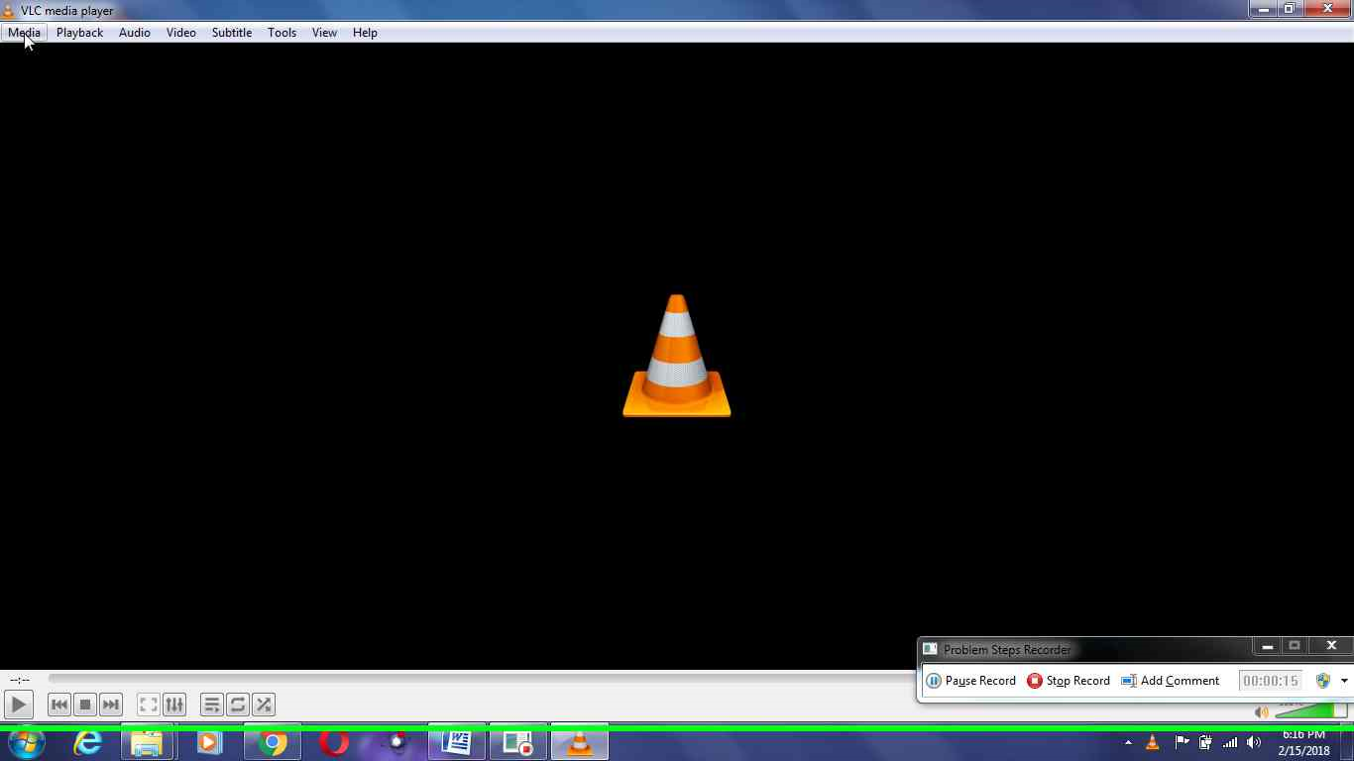
Task: Open the Subtitle menu
Action: pyautogui.click(x=231, y=33)
